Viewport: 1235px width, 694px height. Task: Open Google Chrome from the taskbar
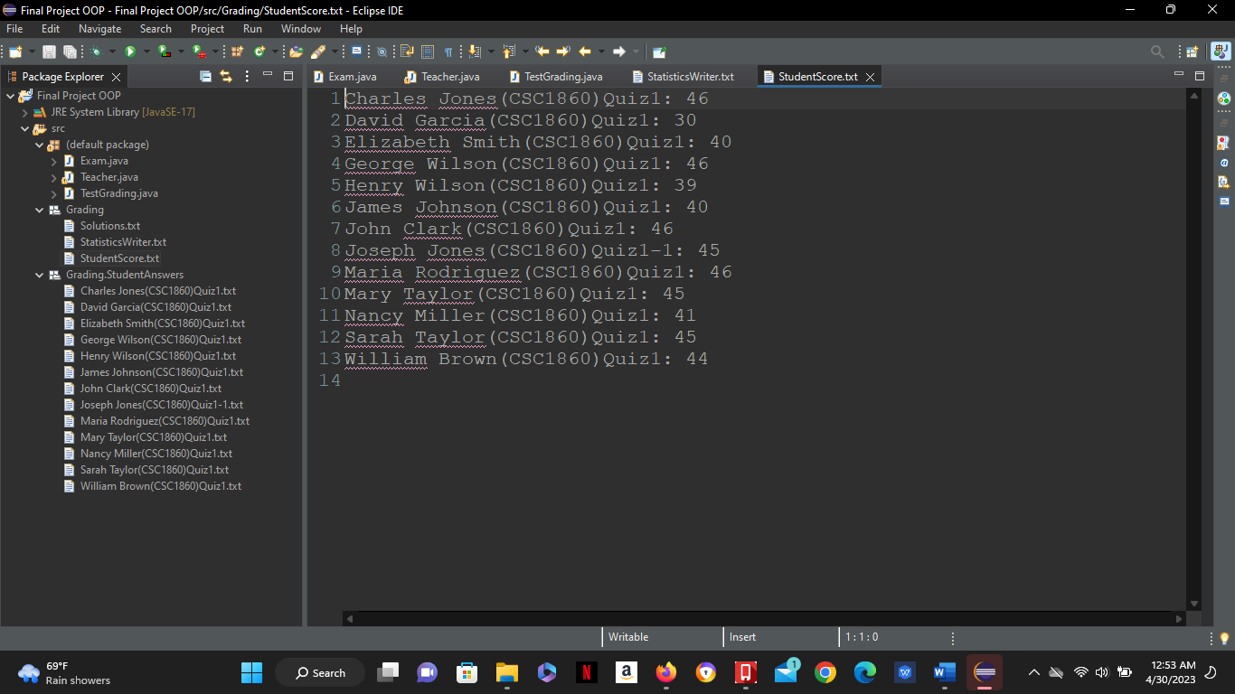pos(825,672)
